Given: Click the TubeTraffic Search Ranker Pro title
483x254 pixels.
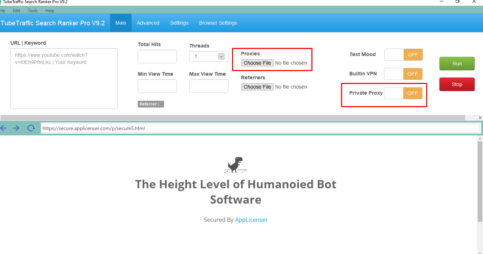Looking at the screenshot, I should click(x=53, y=23).
